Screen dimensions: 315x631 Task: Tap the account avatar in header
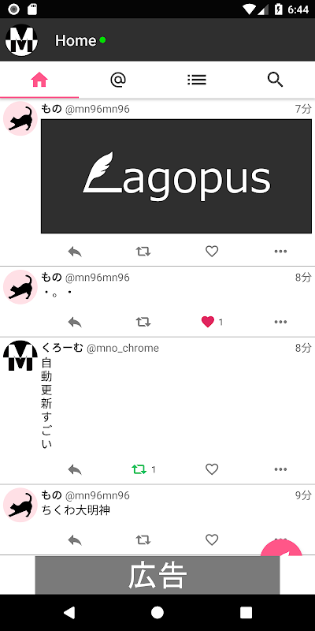point(21,40)
